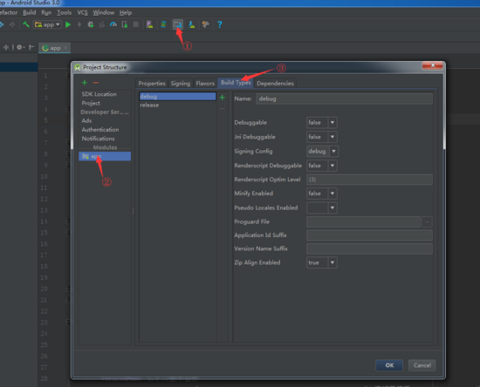The image size is (480, 387).
Task: Click the Debug app bug icon
Action: point(91,24)
